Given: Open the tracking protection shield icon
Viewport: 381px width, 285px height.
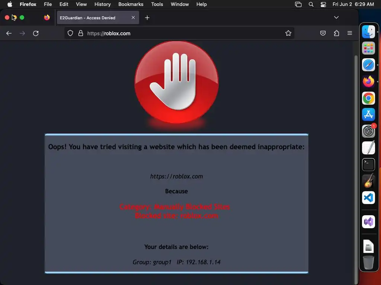Looking at the screenshot, I should click(x=70, y=33).
